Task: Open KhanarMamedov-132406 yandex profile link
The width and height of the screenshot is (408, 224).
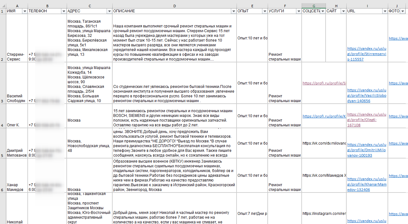Action: coord(367,184)
